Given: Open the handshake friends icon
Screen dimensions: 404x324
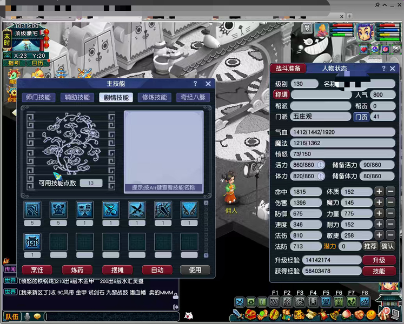Looking at the screenshot, I should (359, 314).
